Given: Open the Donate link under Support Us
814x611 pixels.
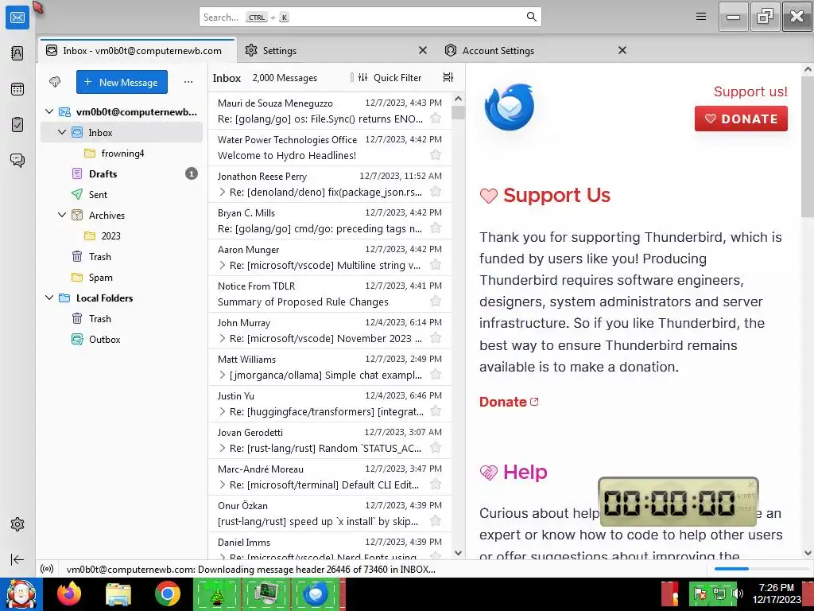Looking at the screenshot, I should [x=509, y=402].
